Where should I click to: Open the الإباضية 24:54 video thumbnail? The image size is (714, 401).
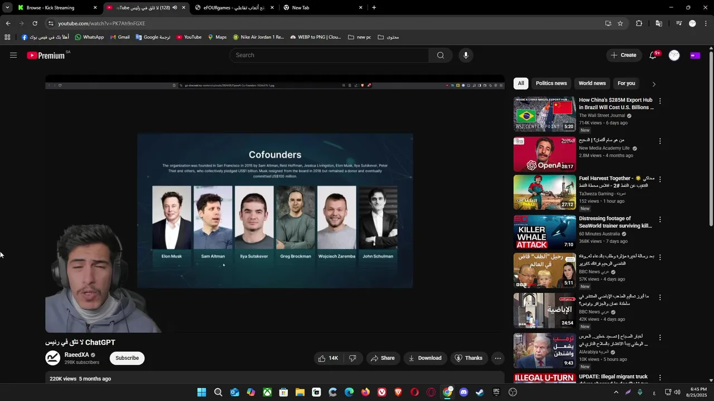544,310
